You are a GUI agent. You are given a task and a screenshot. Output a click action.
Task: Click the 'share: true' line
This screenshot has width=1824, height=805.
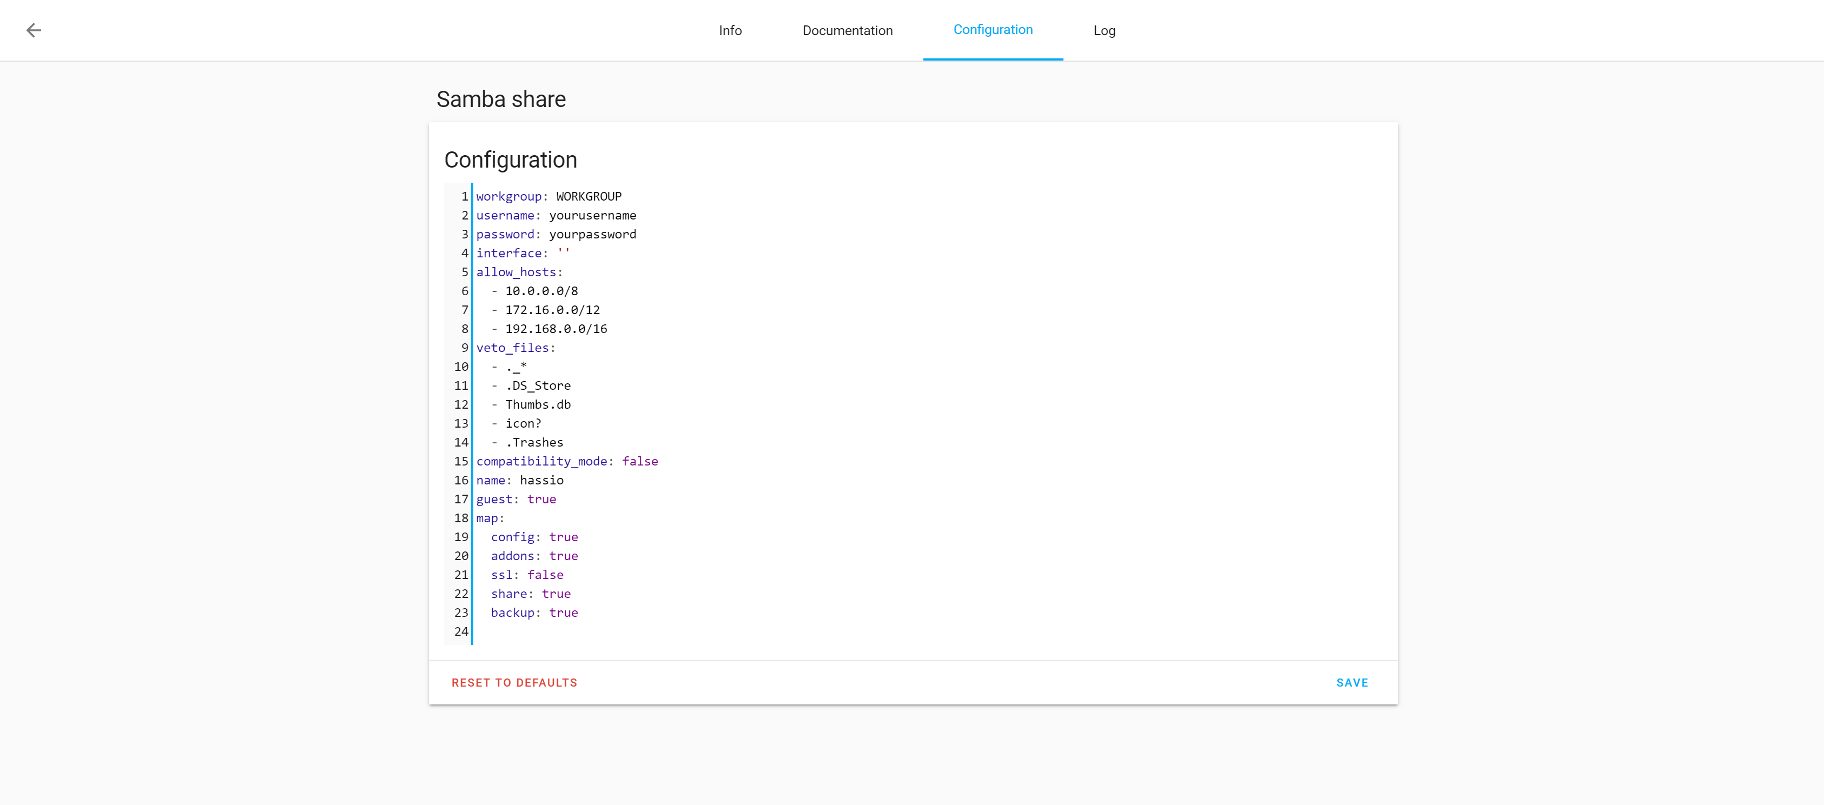point(531,594)
